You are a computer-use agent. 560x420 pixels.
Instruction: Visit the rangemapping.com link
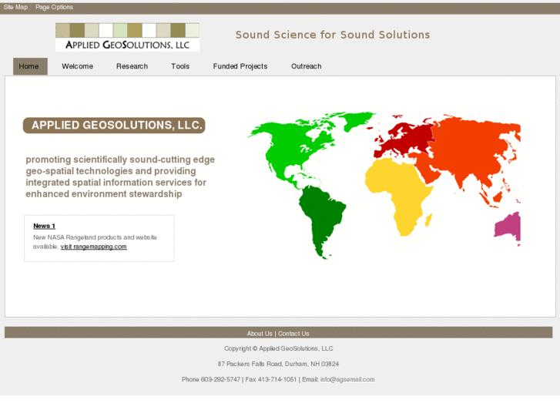[x=93, y=247]
